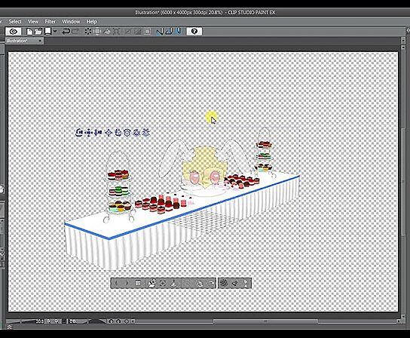The width and height of the screenshot is (410, 338).
Task: Click the Fill bucket icon in the command bar
Action: click(107, 32)
